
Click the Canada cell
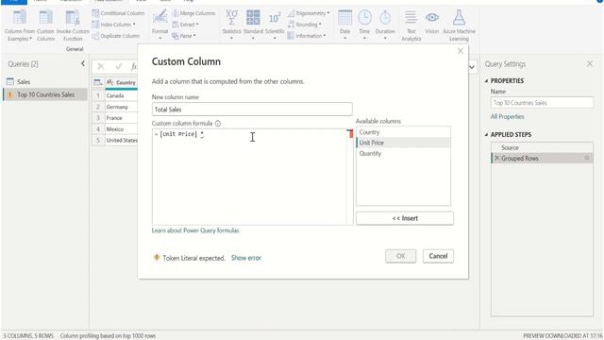coord(122,95)
